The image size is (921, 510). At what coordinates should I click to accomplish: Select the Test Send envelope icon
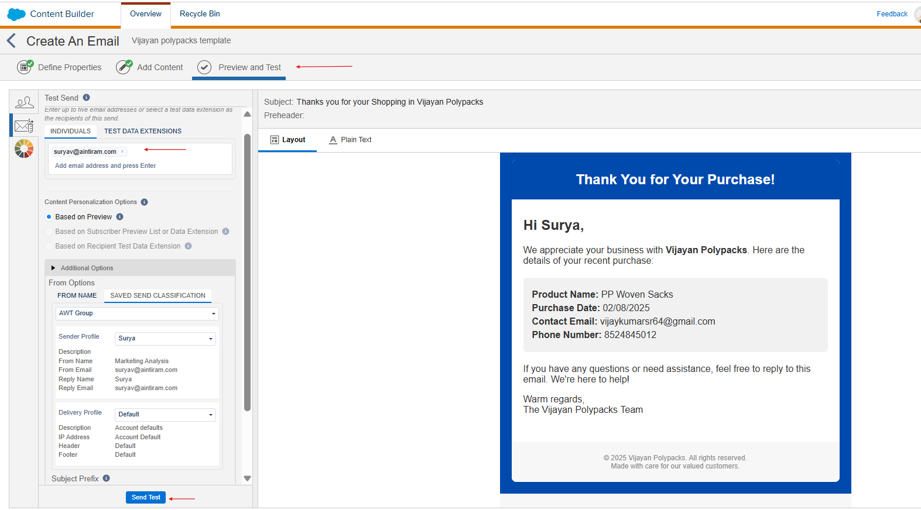(24, 126)
